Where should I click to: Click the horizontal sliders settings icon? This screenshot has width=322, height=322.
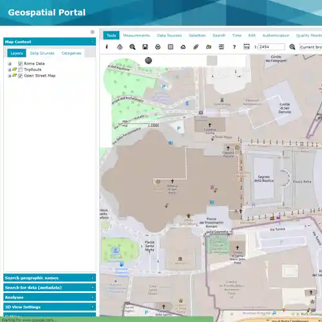(222, 47)
